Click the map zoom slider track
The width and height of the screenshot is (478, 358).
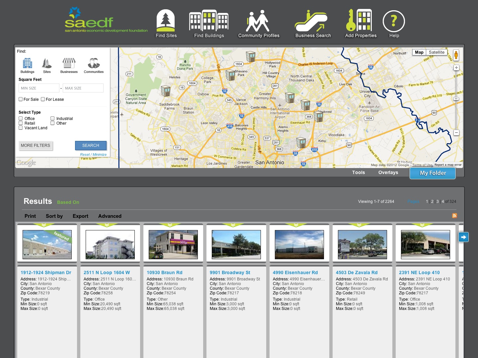point(456,100)
